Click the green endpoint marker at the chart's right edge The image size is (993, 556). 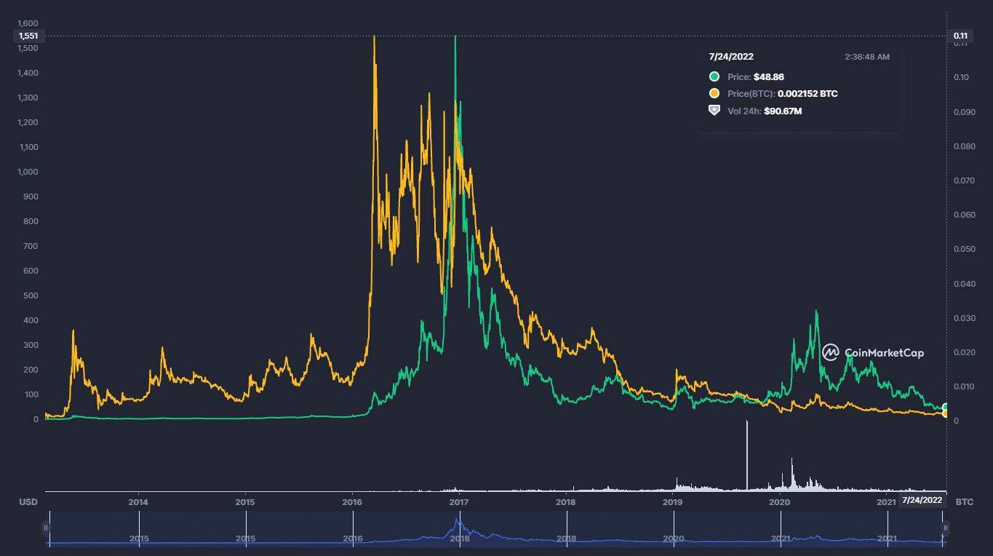(x=946, y=408)
